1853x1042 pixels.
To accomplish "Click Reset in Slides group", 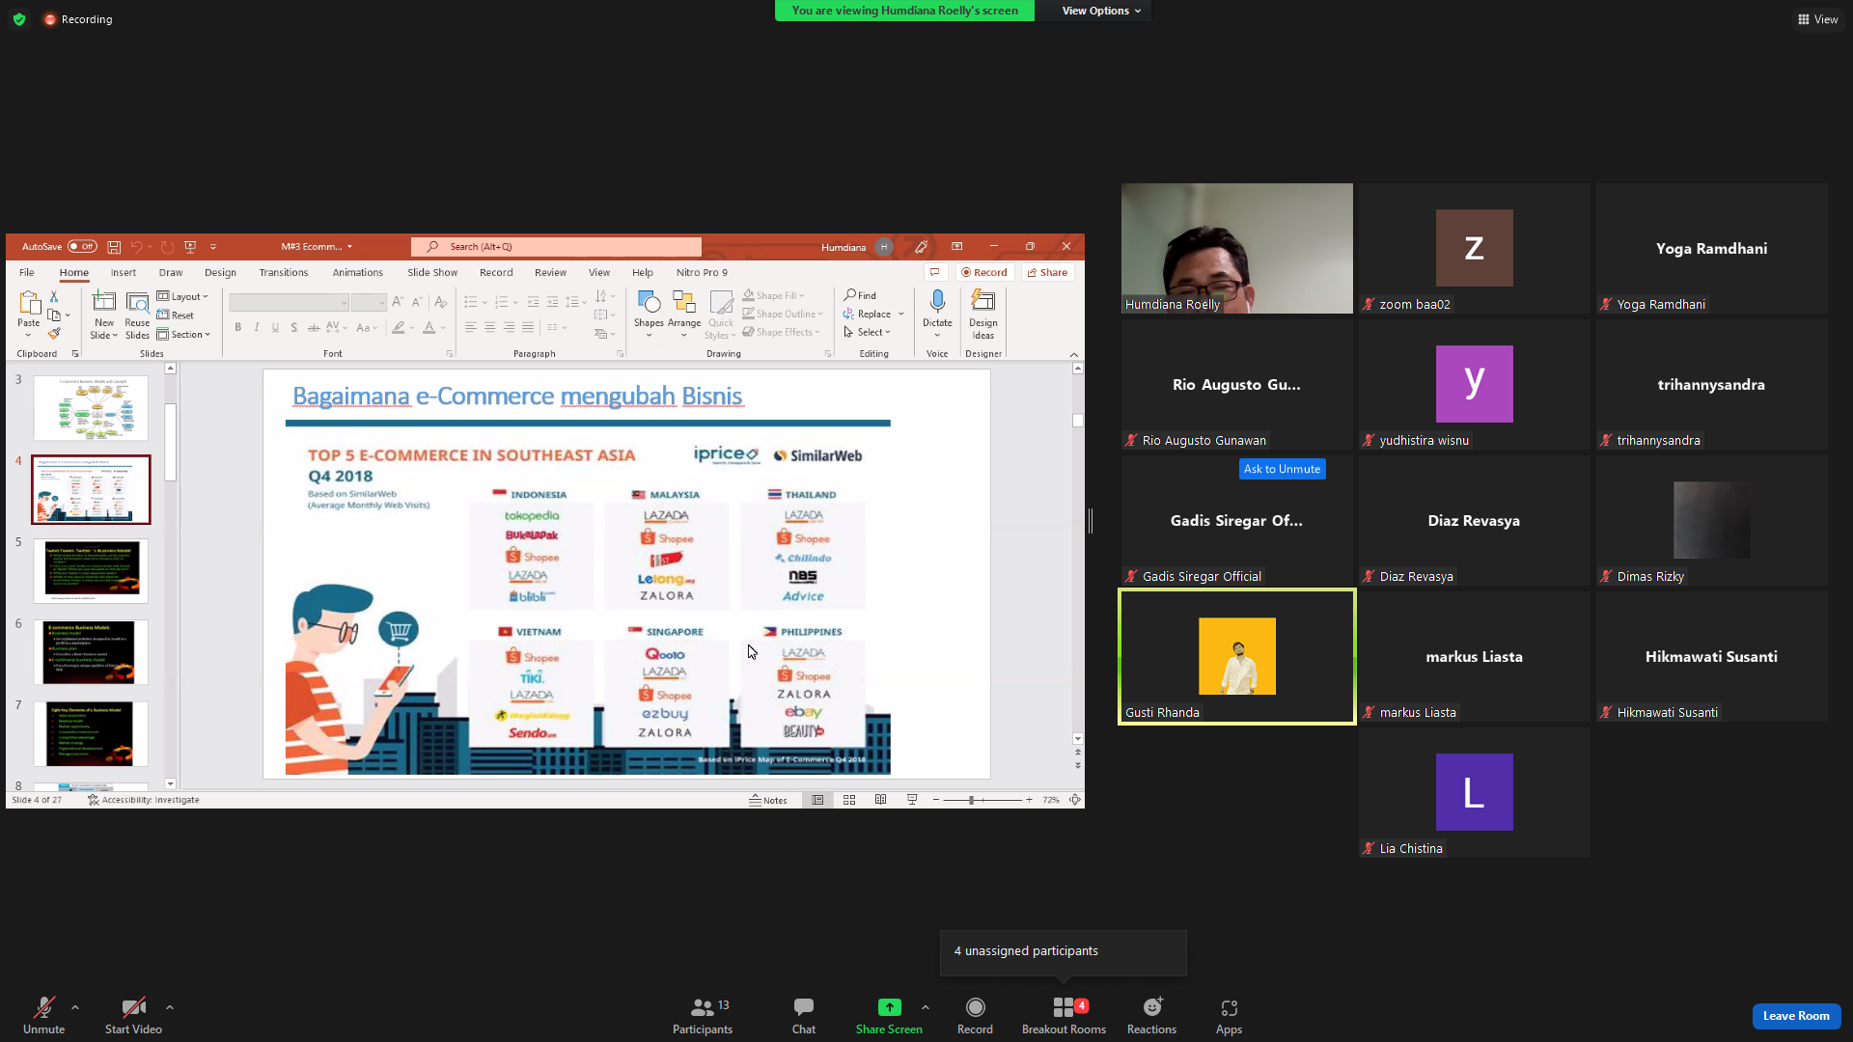I will (176, 315).
